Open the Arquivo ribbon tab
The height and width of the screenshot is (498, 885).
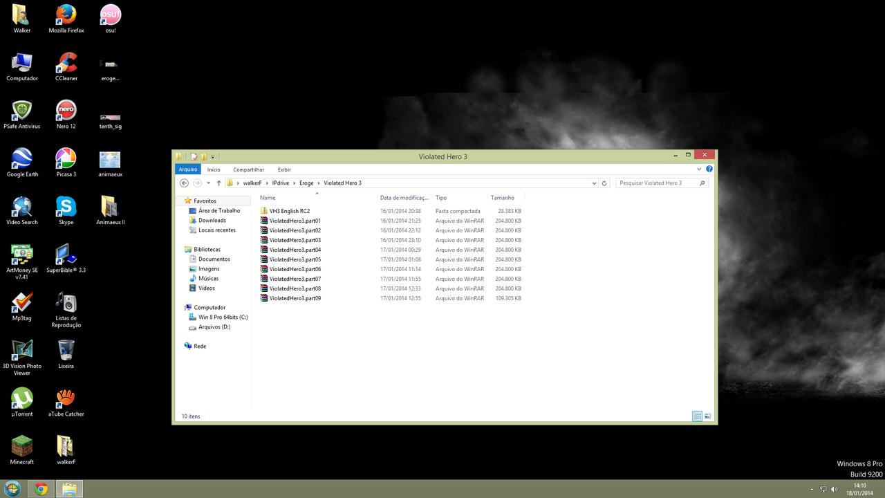tap(188, 169)
